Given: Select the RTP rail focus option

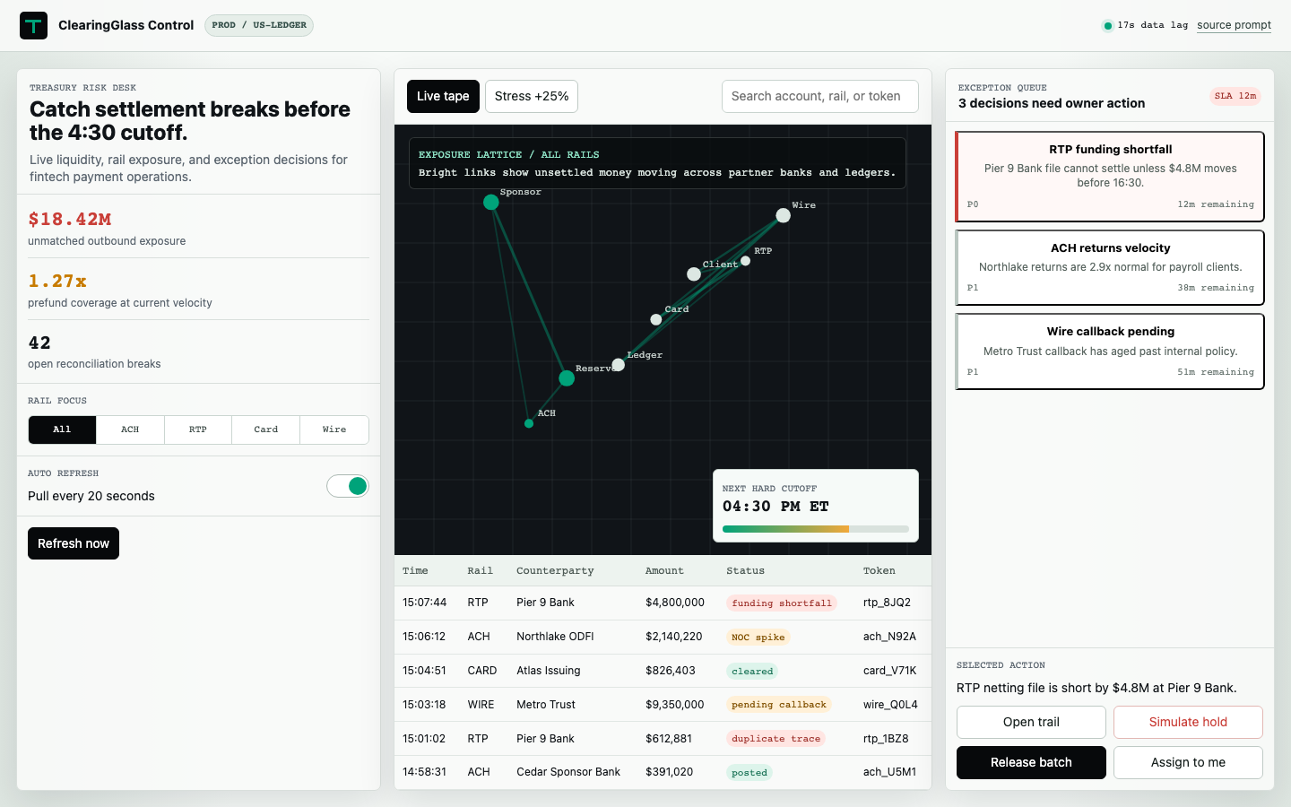Looking at the screenshot, I should [198, 430].
